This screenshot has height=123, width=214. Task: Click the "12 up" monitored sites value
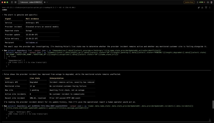click(x=32, y=86)
